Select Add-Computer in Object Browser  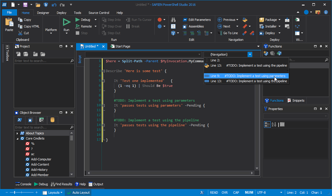pos(41,159)
